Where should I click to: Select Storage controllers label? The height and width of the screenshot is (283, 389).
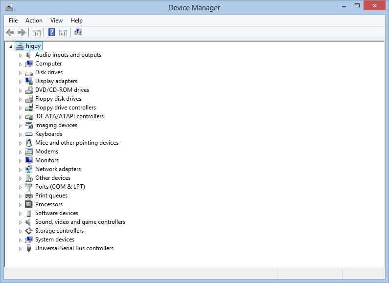click(x=59, y=231)
